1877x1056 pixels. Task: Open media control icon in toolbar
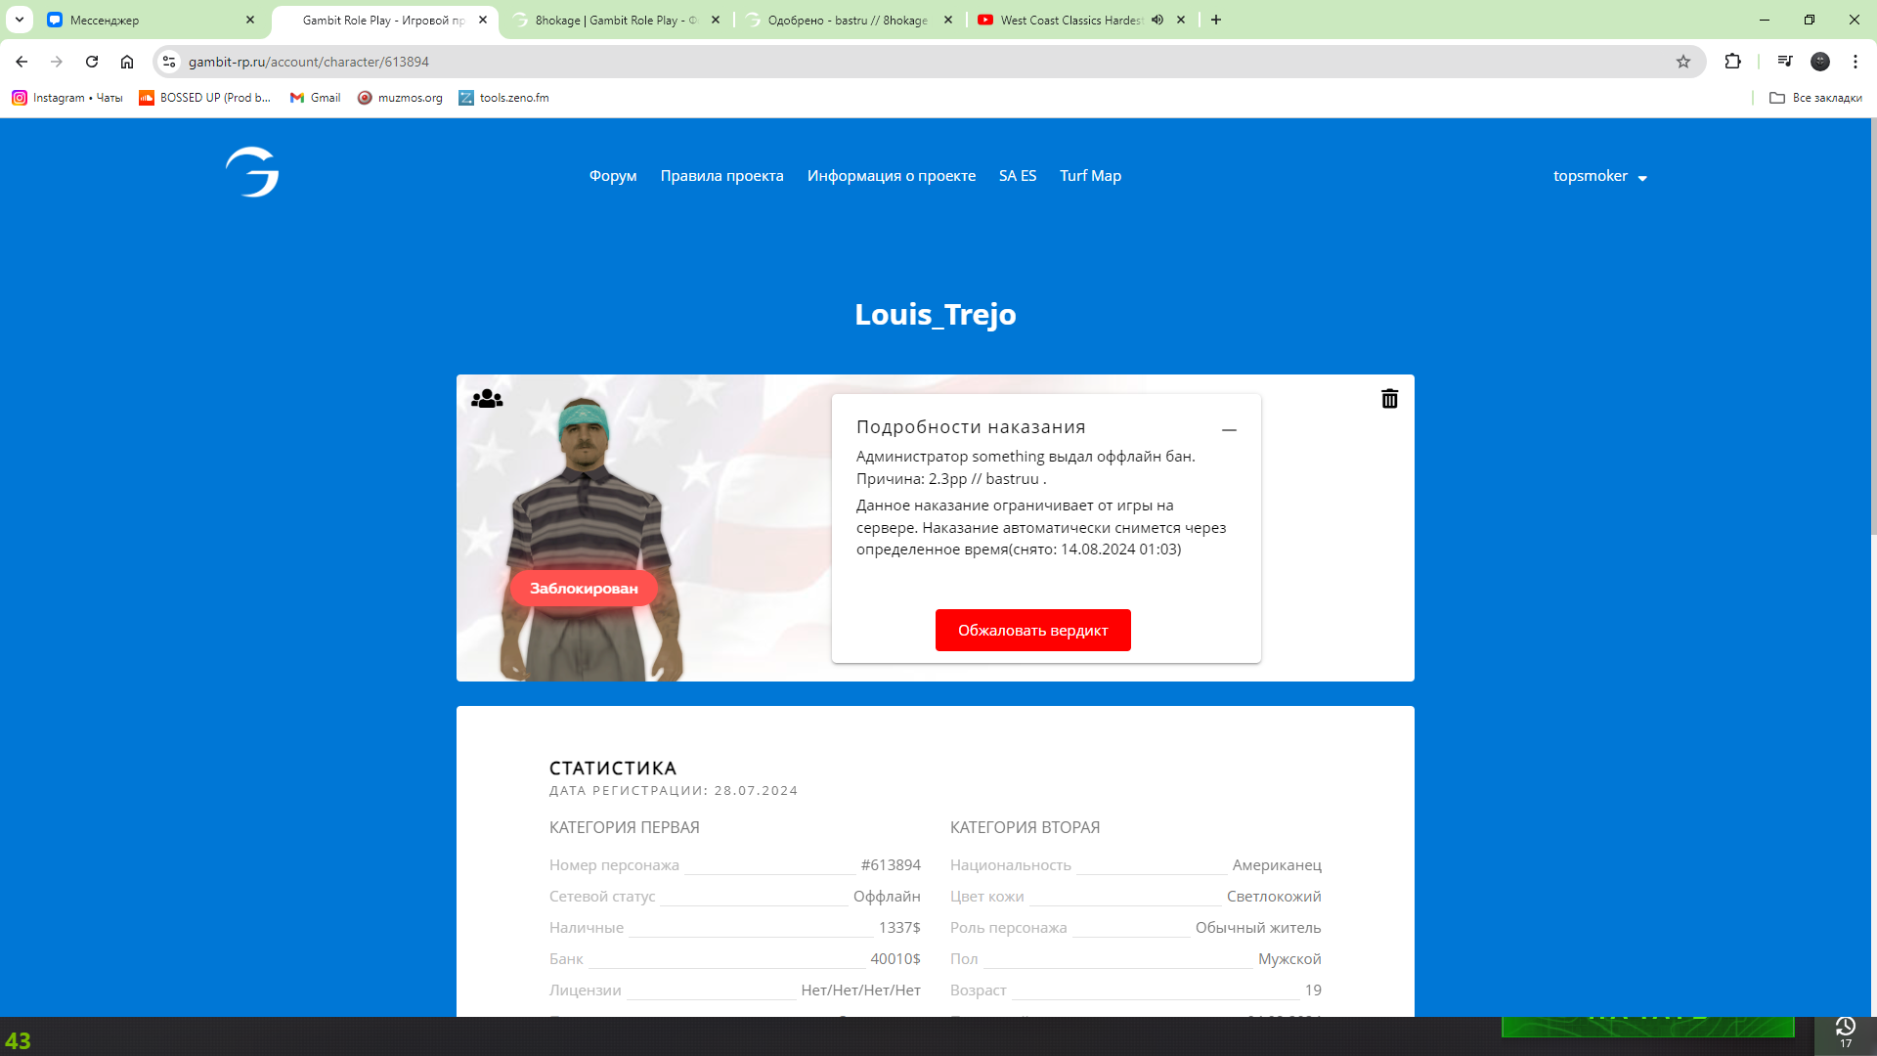[1785, 62]
